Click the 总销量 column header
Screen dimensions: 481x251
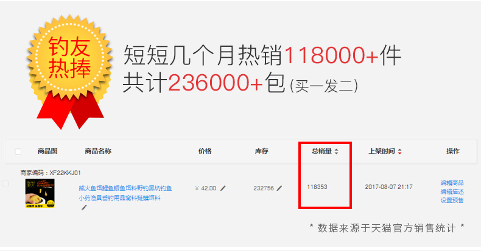click(322, 151)
